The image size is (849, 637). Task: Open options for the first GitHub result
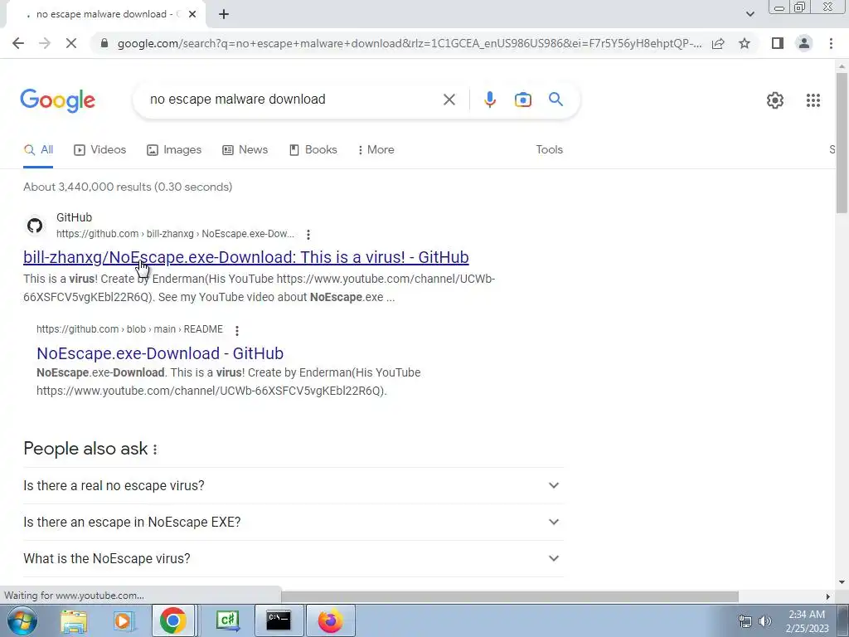308,235
